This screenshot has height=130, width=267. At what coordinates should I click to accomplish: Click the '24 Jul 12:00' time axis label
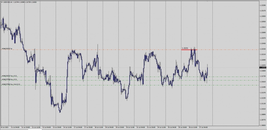[162, 127]
